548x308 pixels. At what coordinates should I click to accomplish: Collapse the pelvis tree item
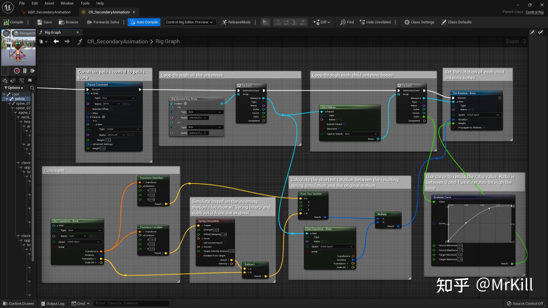tap(7, 99)
